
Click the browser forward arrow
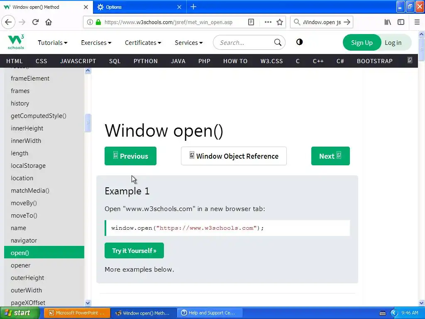coord(22,22)
